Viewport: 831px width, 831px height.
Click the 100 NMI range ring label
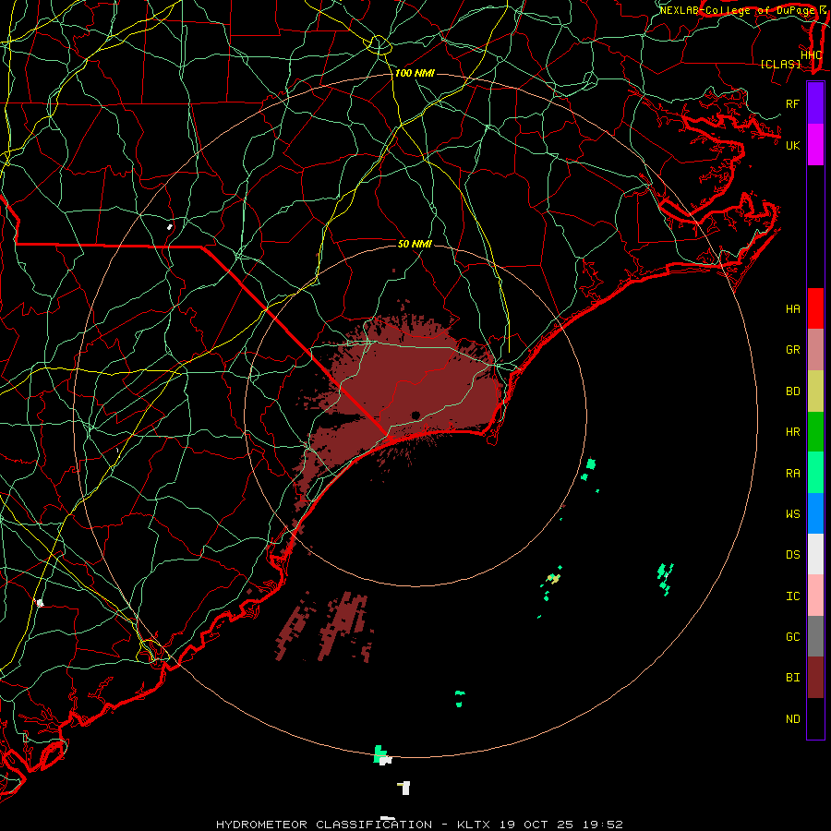coord(415,73)
